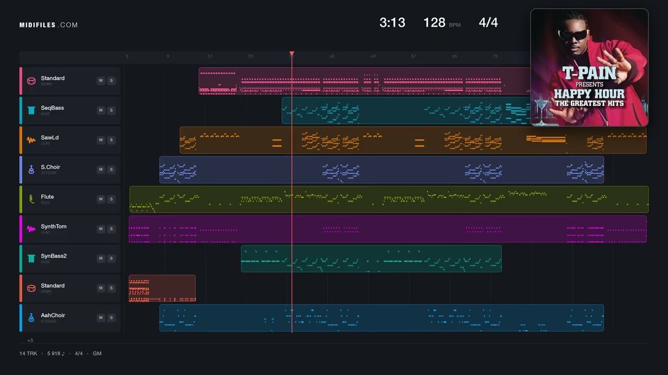Click the S.Choir strings icon
Viewport: 668px width, 375px height.
click(x=31, y=170)
